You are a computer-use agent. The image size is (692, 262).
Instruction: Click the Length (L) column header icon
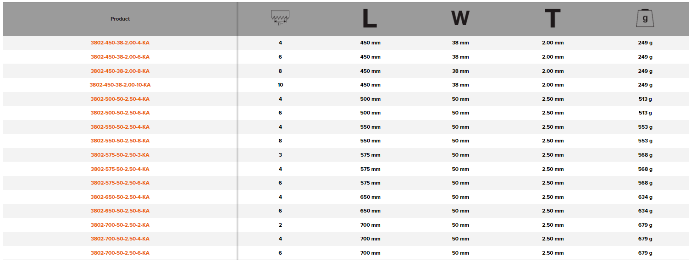coord(370,19)
